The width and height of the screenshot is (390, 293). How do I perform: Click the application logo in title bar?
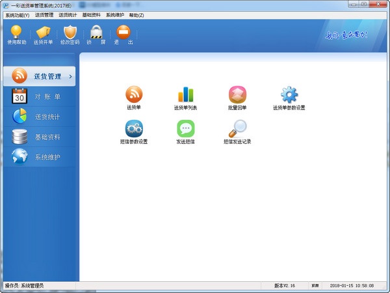point(6,5)
